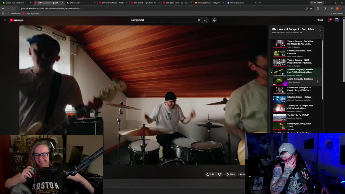Switch to Smiling Like We're Fine tab
The image size is (345, 194).
click(209, 3)
